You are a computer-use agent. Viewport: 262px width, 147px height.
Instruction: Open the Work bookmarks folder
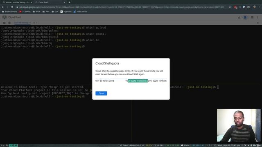click(x=36, y=12)
